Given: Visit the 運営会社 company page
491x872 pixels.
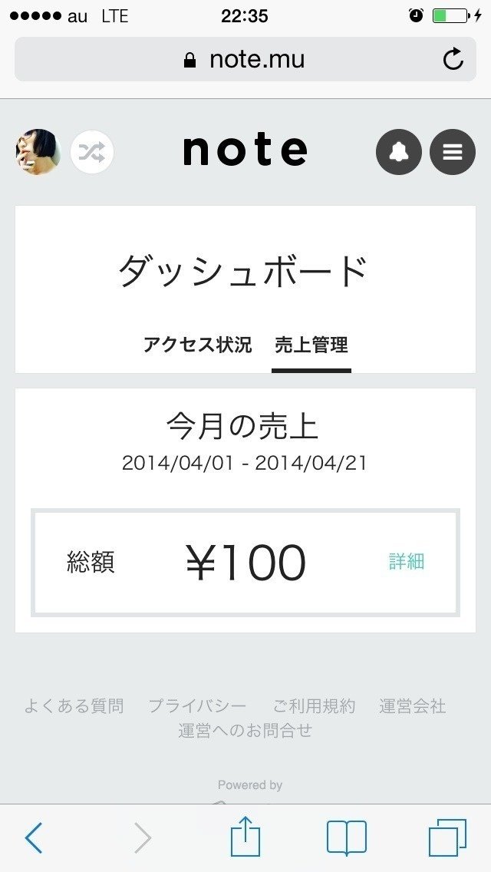Looking at the screenshot, I should click(x=412, y=706).
